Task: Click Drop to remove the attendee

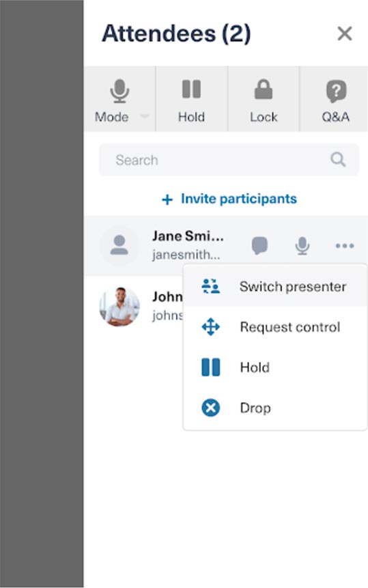Action: click(275, 408)
